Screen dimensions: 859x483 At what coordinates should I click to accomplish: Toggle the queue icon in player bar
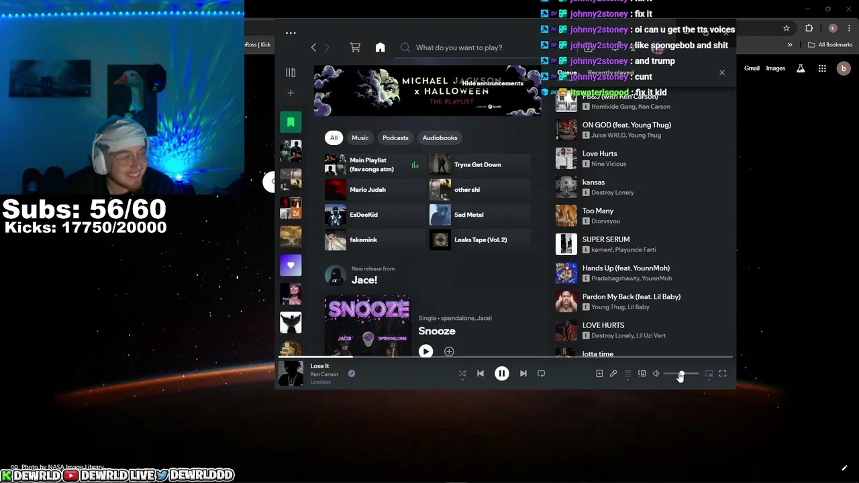pyautogui.click(x=627, y=374)
